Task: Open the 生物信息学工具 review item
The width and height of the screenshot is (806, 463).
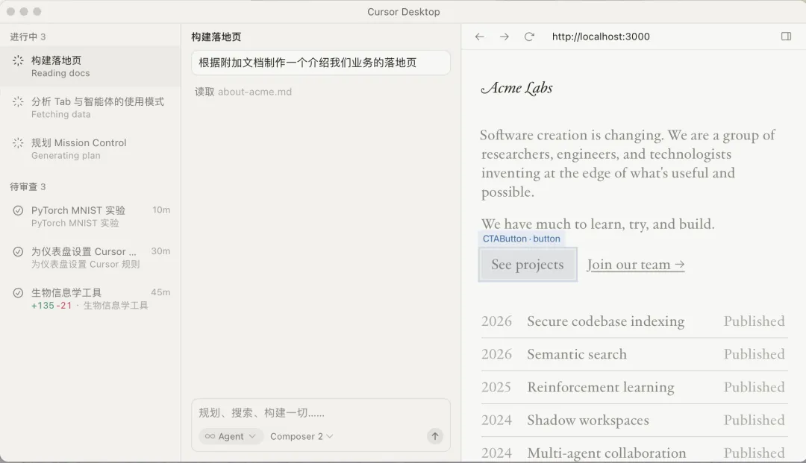Action: coord(90,299)
